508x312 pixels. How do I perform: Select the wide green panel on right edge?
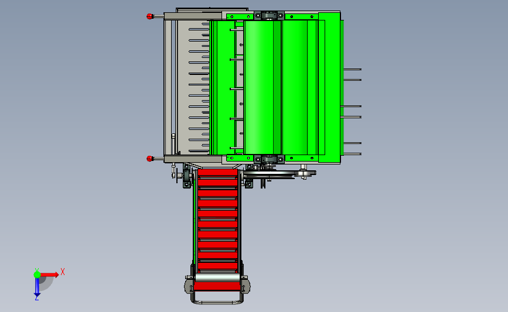[329, 87]
